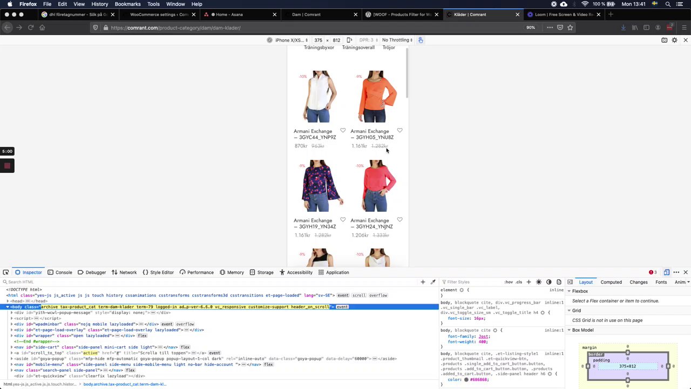Screen dimensions: 691x389
Task: Switch to the Computed sidebar tab
Action: [x=611, y=282]
